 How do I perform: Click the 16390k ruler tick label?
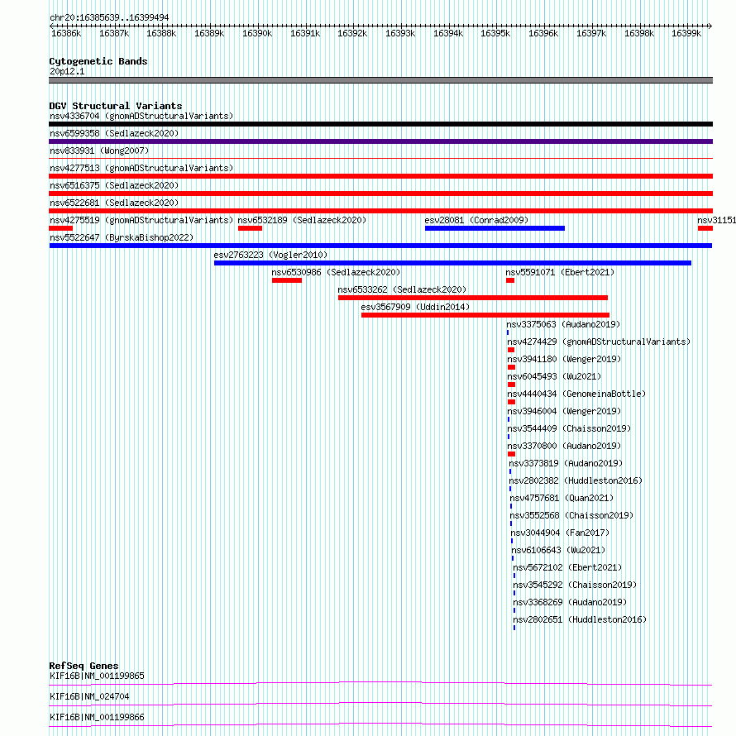[x=257, y=33]
